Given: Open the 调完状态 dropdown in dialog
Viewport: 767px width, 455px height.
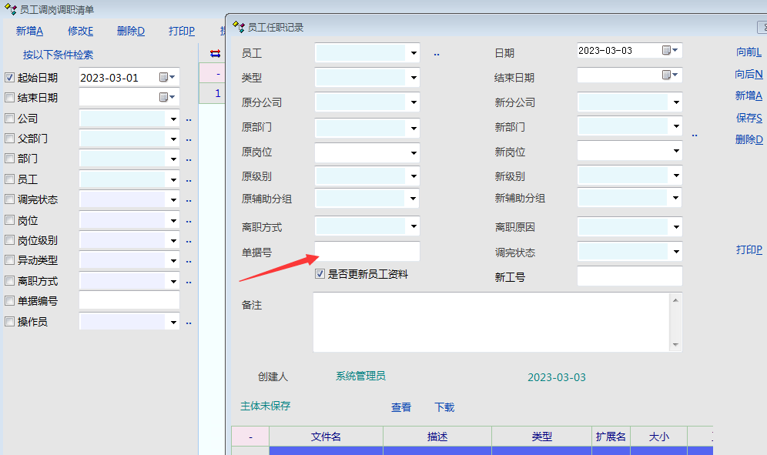Looking at the screenshot, I should click(675, 253).
